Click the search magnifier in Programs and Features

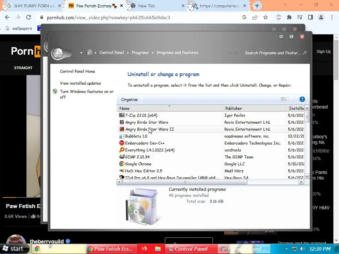[x=305, y=53]
